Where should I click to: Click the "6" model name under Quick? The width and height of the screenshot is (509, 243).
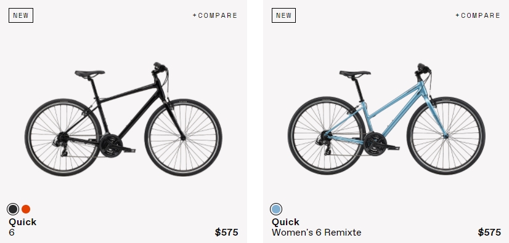(x=12, y=233)
